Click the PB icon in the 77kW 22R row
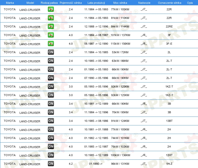Screen dimensions: 198x168 [51, 9]
